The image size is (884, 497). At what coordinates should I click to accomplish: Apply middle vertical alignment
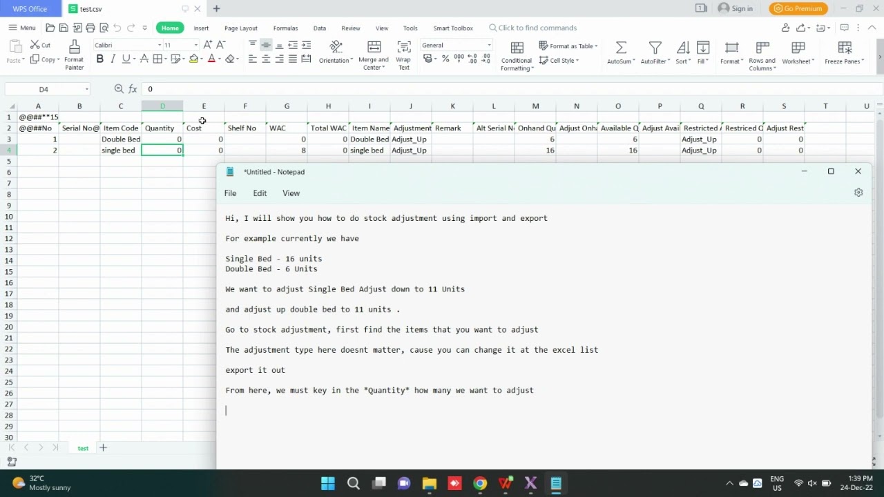tap(266, 45)
